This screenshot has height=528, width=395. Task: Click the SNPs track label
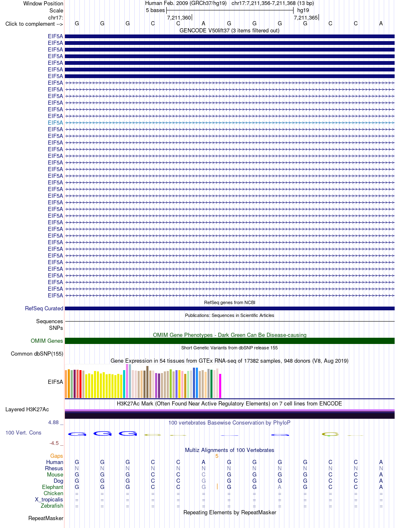56,328
